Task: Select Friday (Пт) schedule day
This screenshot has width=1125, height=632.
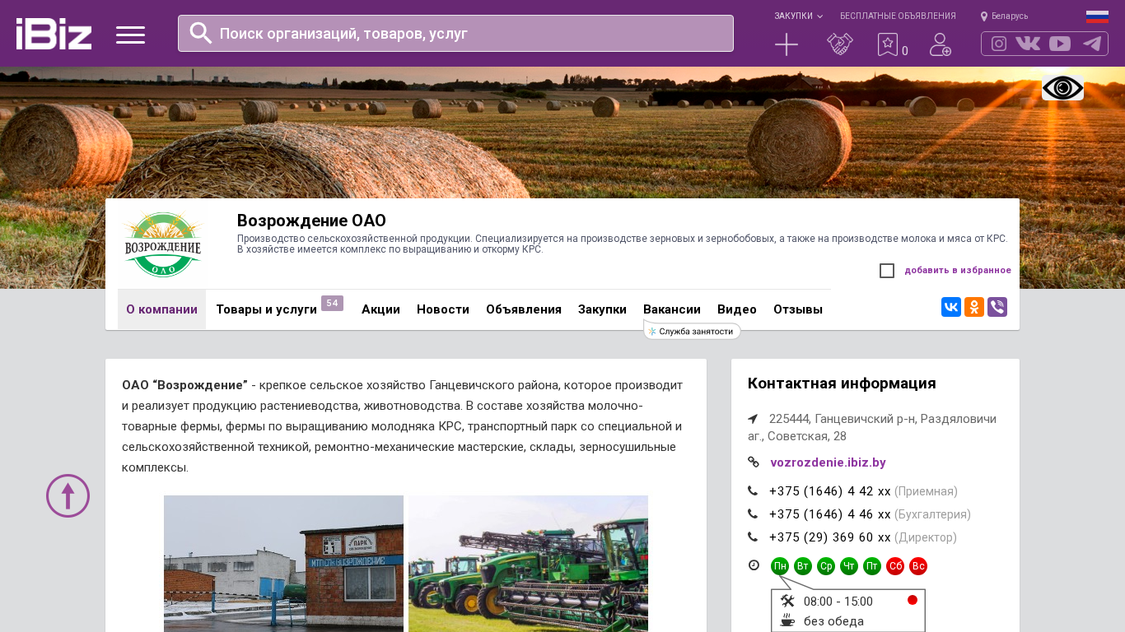Action: (872, 566)
